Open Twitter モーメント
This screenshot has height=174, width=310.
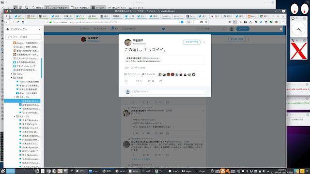click(100, 29)
